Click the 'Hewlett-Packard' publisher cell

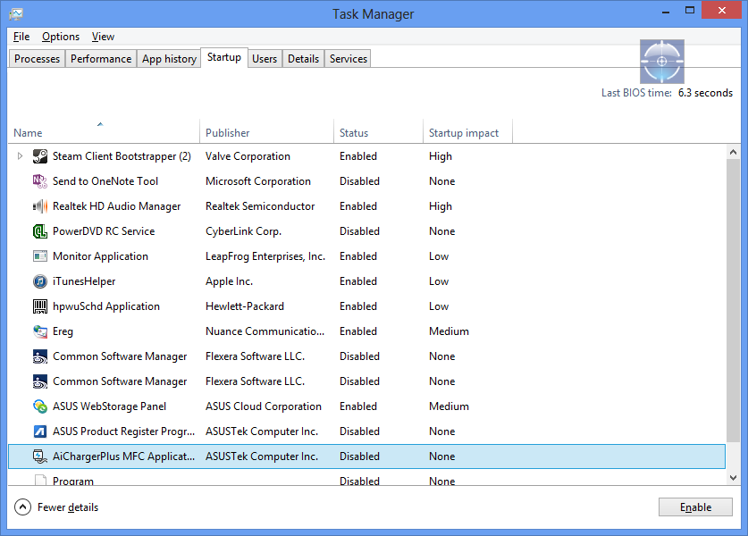click(245, 306)
